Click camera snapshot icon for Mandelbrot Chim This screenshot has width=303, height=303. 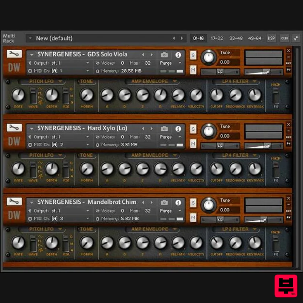(x=164, y=203)
